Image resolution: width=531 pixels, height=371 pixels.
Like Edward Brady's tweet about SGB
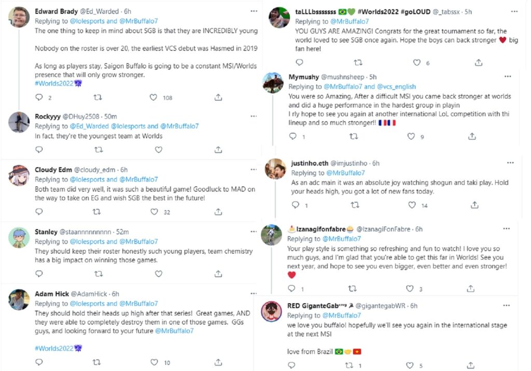[153, 97]
